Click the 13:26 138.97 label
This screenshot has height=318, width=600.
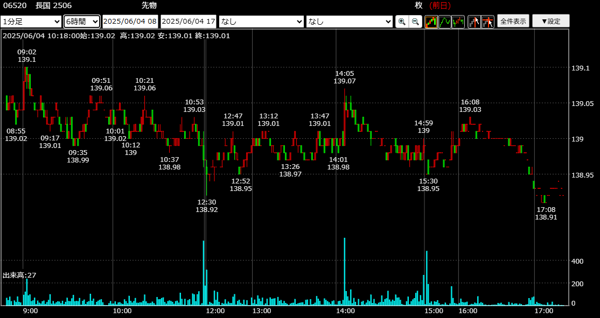[x=290, y=170]
